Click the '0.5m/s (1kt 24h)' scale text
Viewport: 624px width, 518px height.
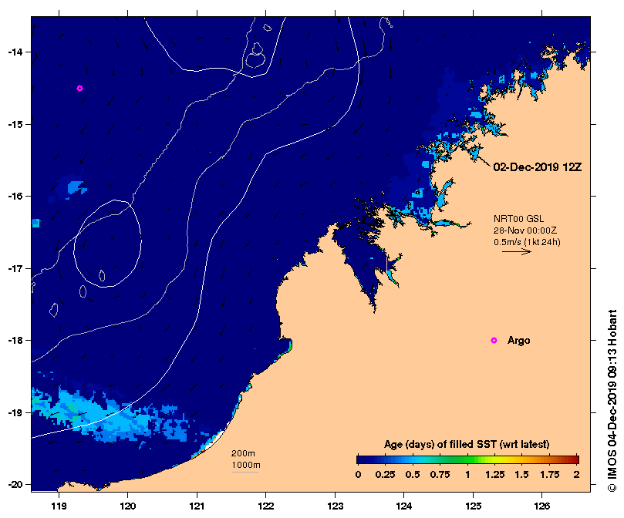527,242
